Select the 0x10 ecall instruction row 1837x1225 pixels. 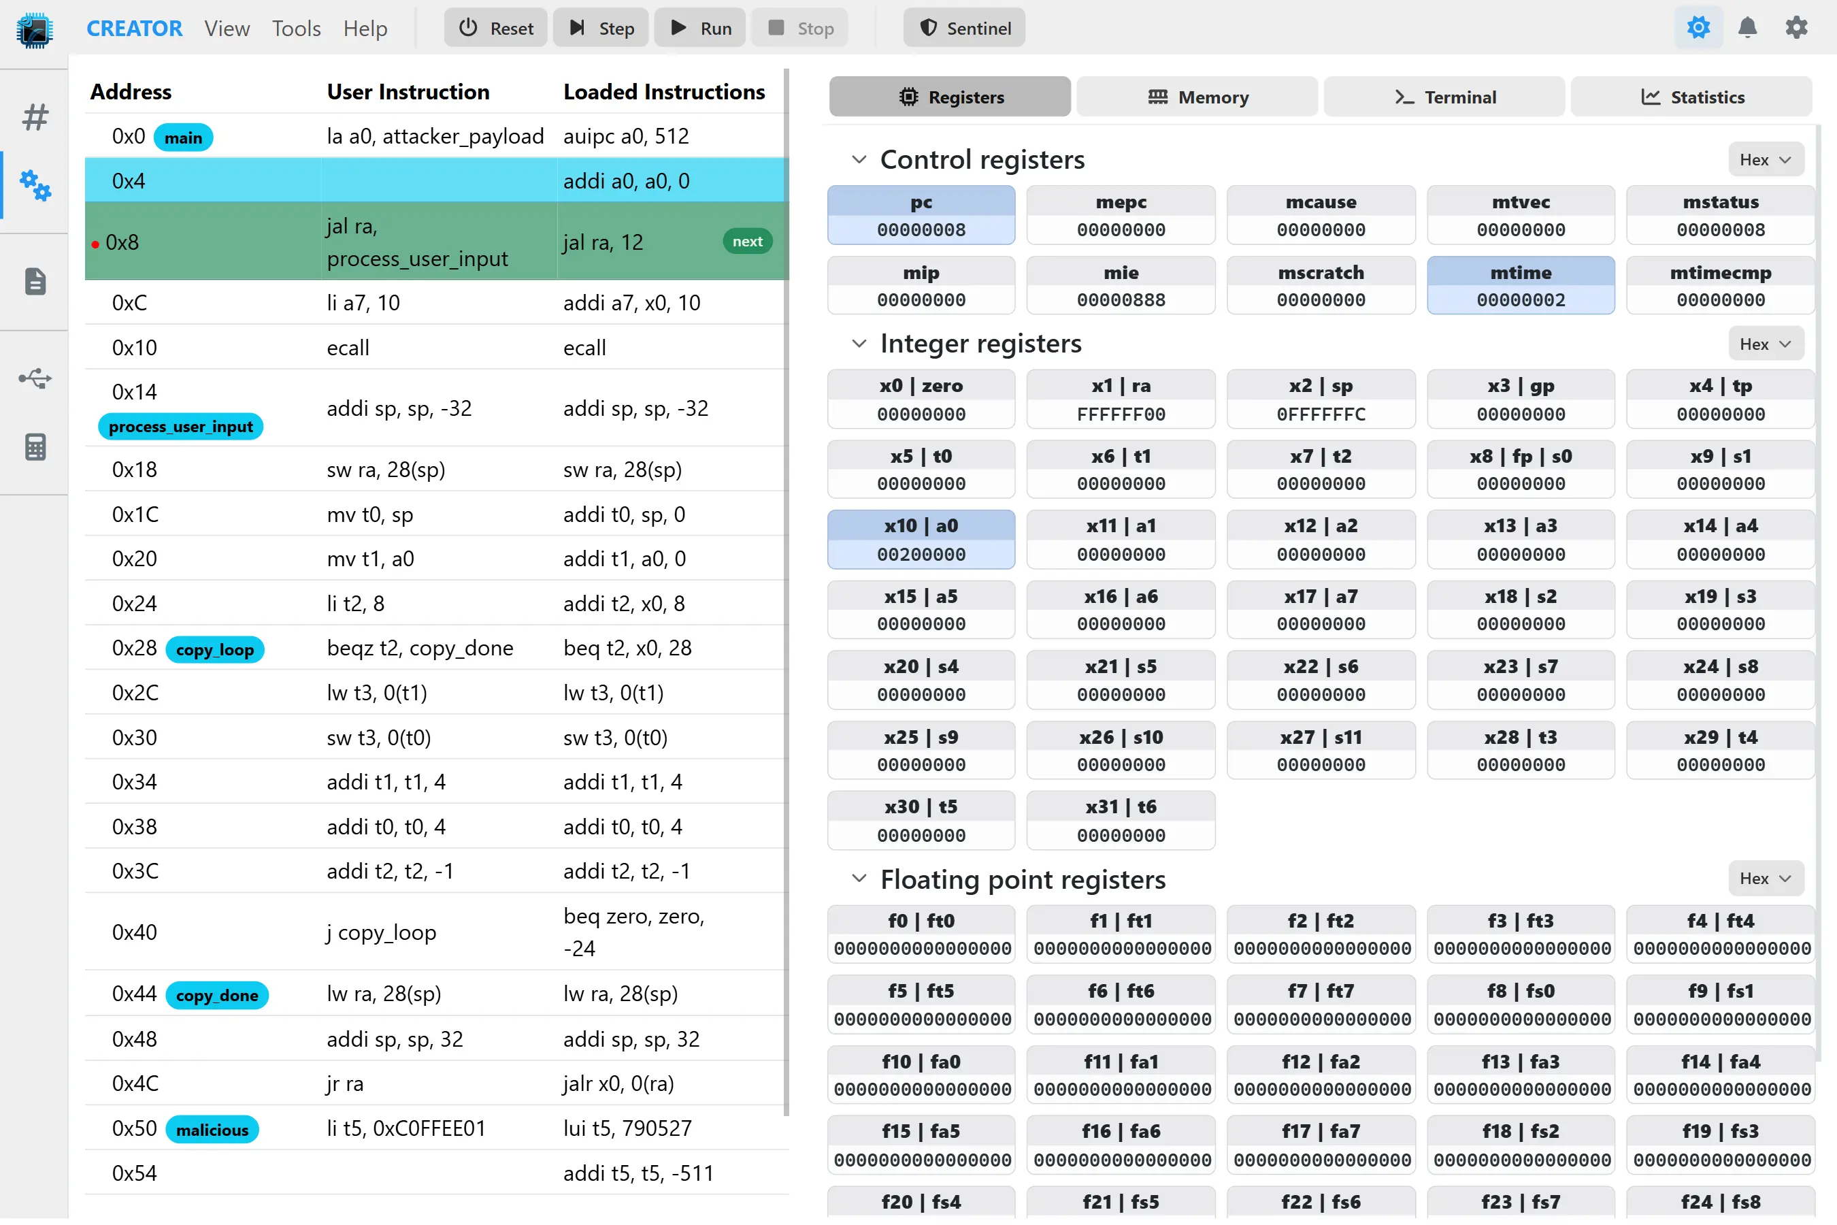[x=437, y=348]
